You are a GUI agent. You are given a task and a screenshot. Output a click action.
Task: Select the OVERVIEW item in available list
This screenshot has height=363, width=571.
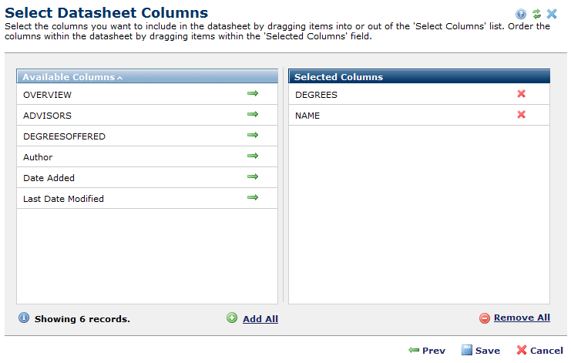(48, 95)
